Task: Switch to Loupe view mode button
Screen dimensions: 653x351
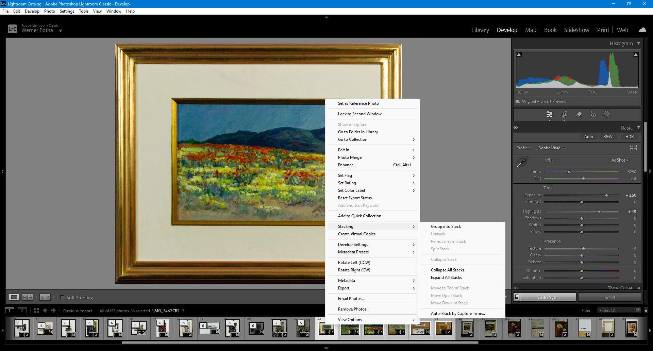Action: coord(14,297)
